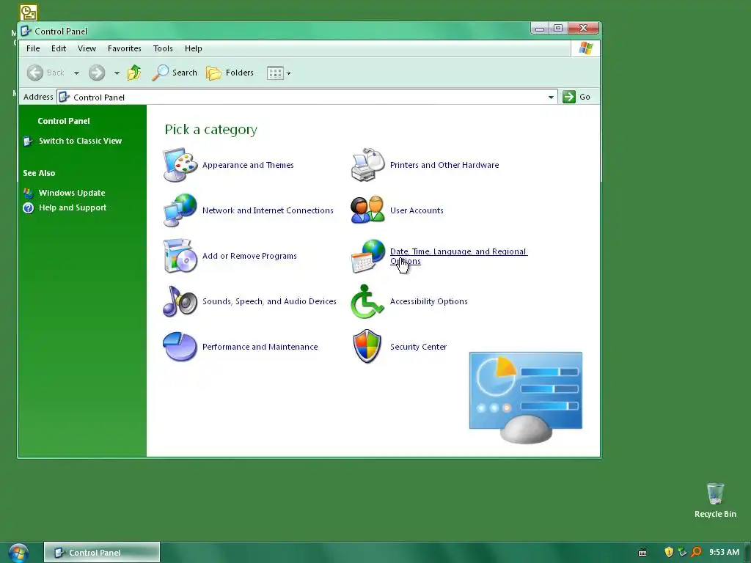The width and height of the screenshot is (751, 563).
Task: Open the Help menu
Action: (x=194, y=48)
